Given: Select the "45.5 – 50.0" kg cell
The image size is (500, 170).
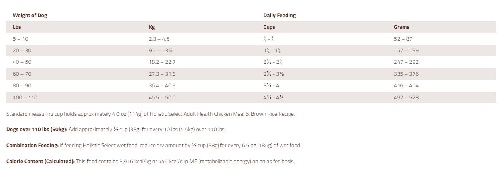Looking at the screenshot, I should click(x=162, y=97).
